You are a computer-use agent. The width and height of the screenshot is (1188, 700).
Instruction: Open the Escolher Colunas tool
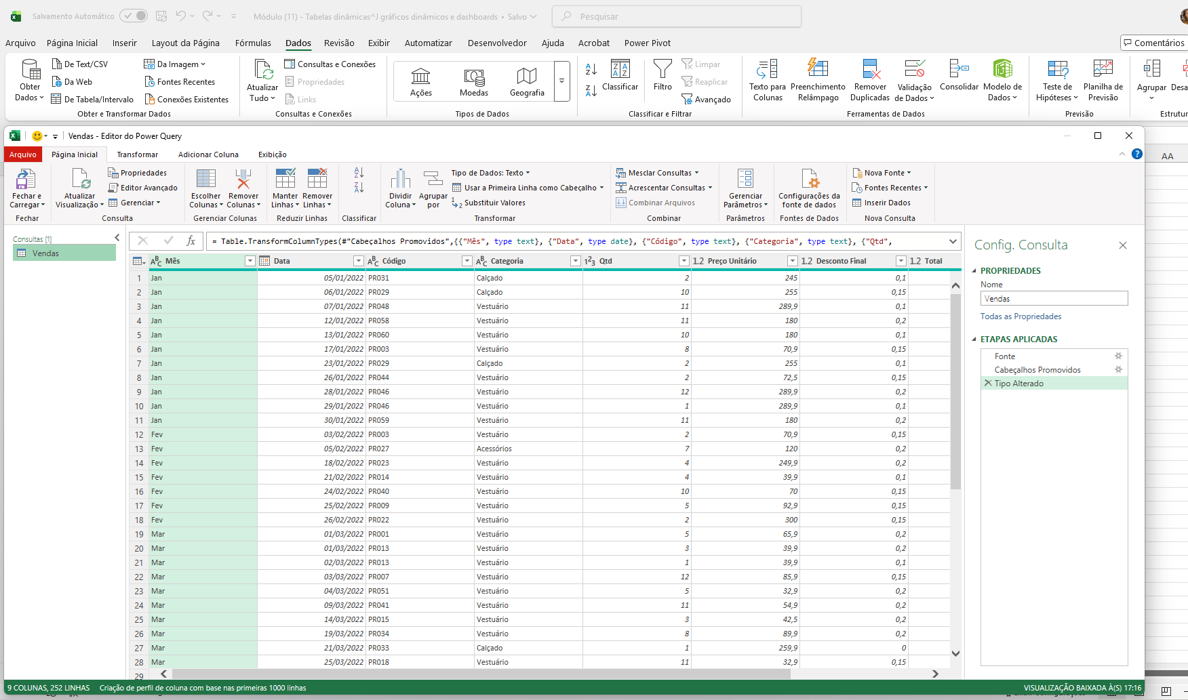click(x=205, y=180)
